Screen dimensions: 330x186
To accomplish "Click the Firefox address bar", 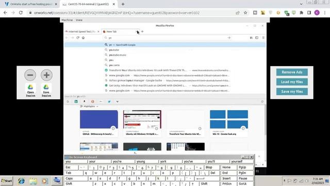I will tap(167, 38).
